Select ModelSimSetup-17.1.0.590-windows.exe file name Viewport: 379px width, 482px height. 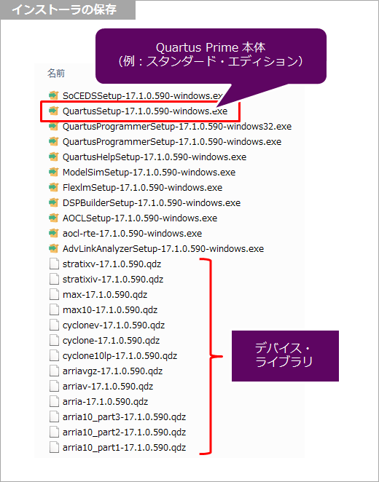149,172
